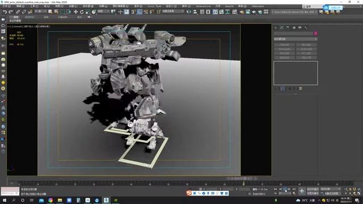Open the selection filter dropdown

pyautogui.click(x=40, y=11)
